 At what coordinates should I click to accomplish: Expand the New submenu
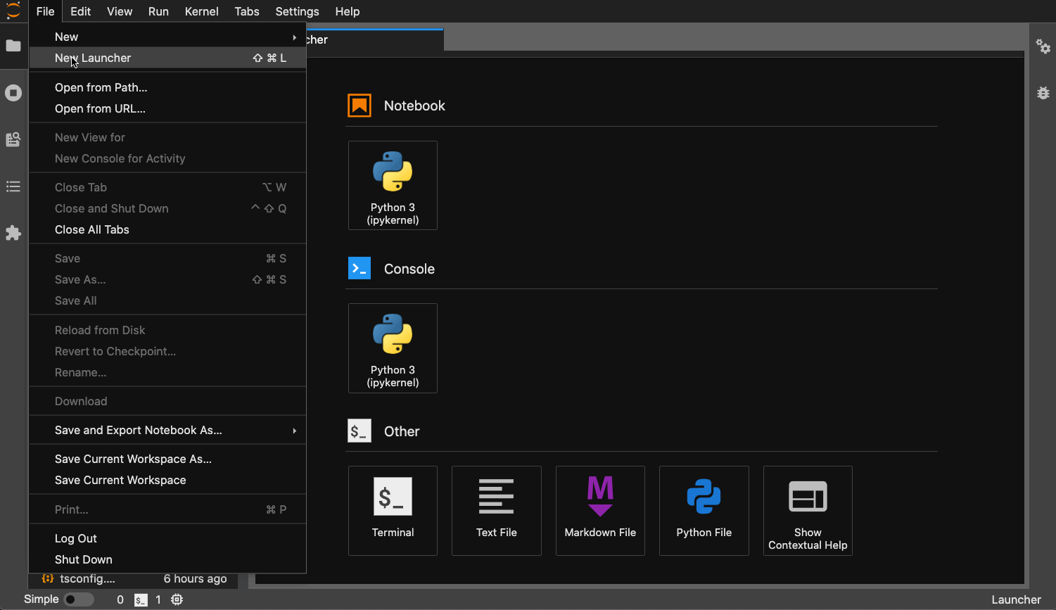[x=167, y=36]
